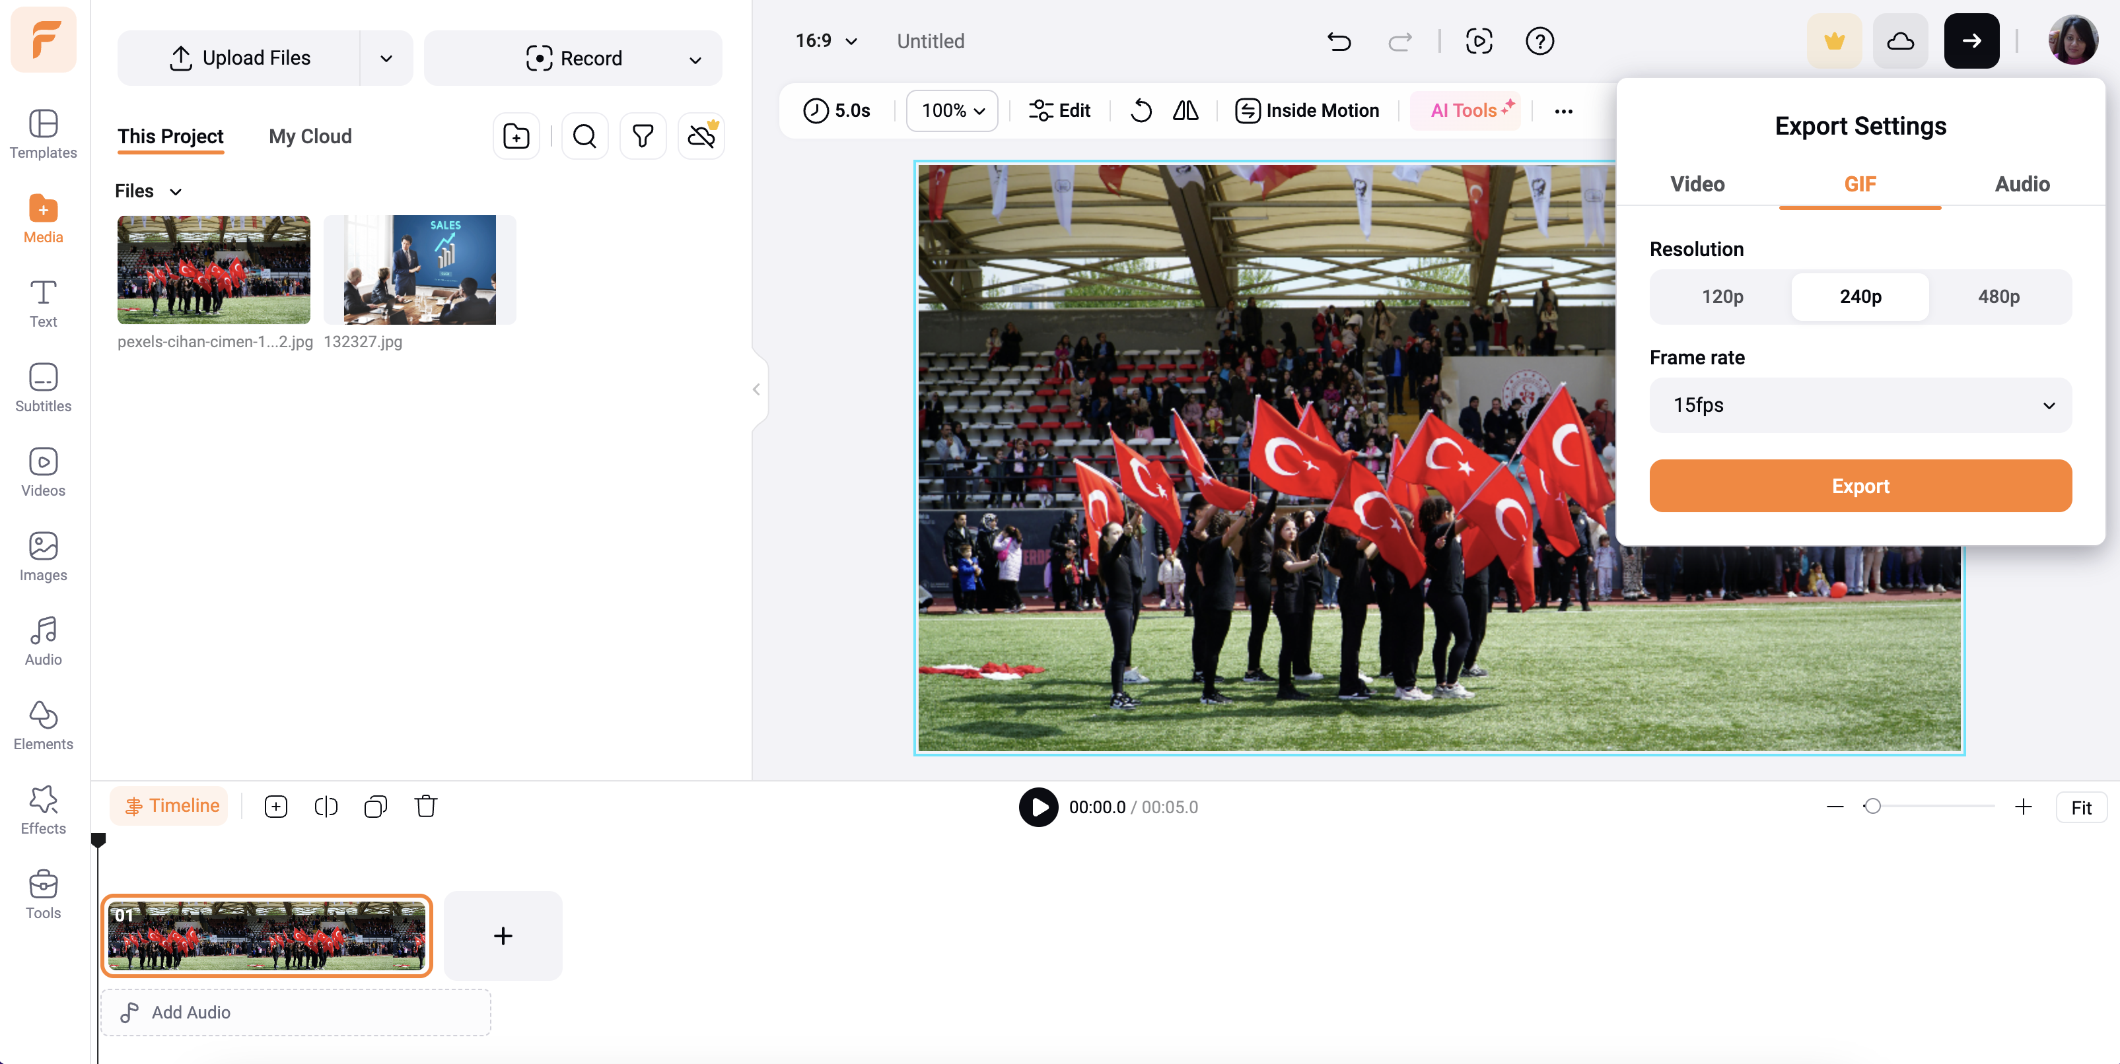Split the clip with split icon
This screenshot has width=2120, height=1064.
pos(326,807)
